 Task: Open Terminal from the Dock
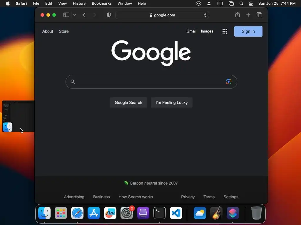(160, 213)
